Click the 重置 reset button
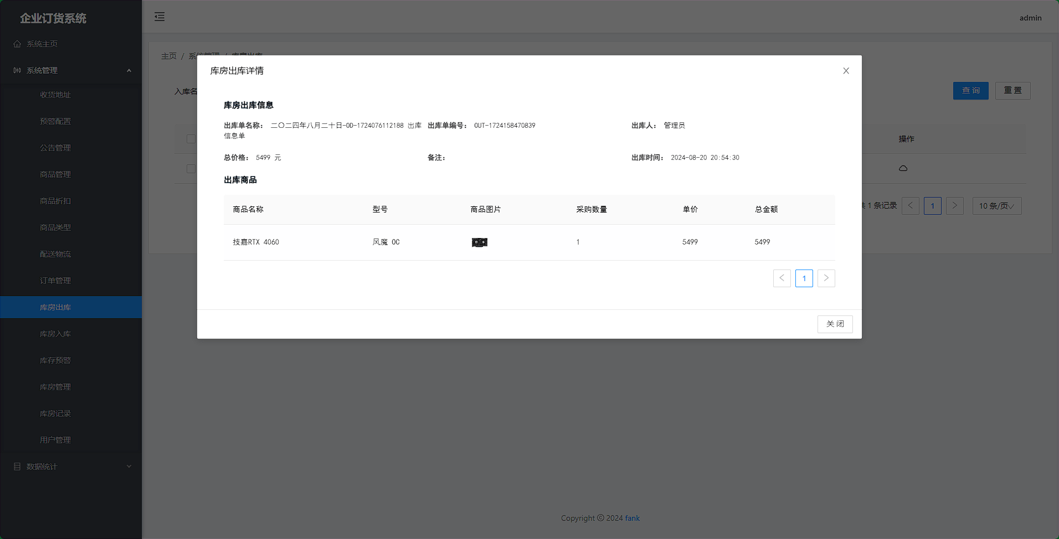The image size is (1059, 539). pyautogui.click(x=1012, y=91)
